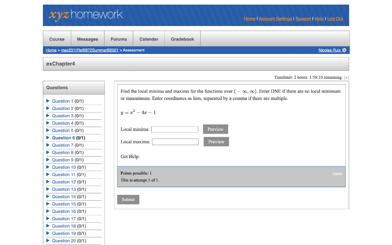Expand Question 3 arrow icon
Screen dimensions: 392x245
point(48,116)
